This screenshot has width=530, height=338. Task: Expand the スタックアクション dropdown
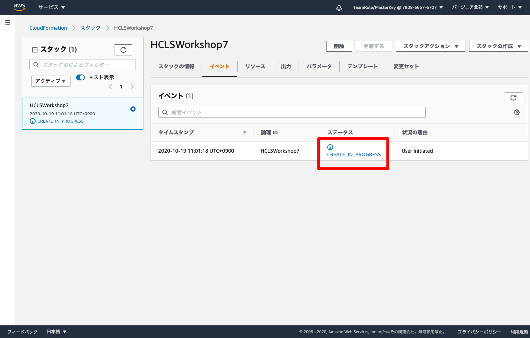coord(430,46)
